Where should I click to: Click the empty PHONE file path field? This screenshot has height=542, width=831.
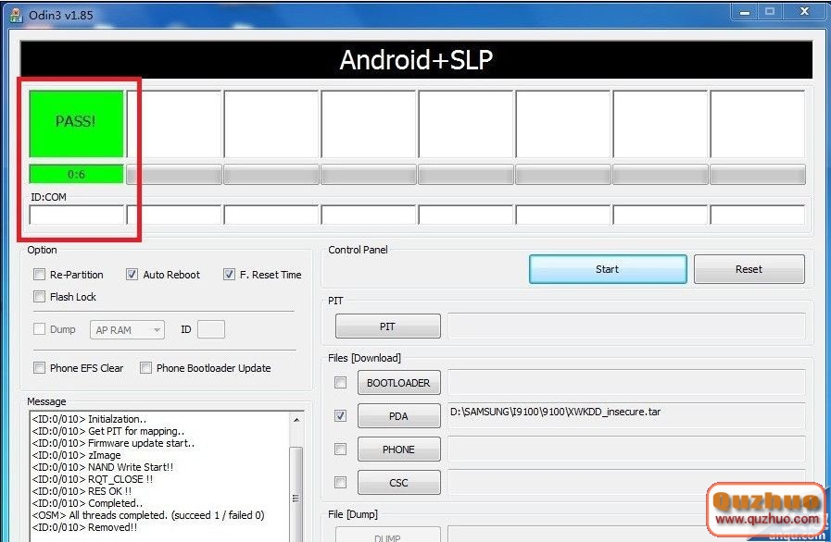(x=626, y=450)
